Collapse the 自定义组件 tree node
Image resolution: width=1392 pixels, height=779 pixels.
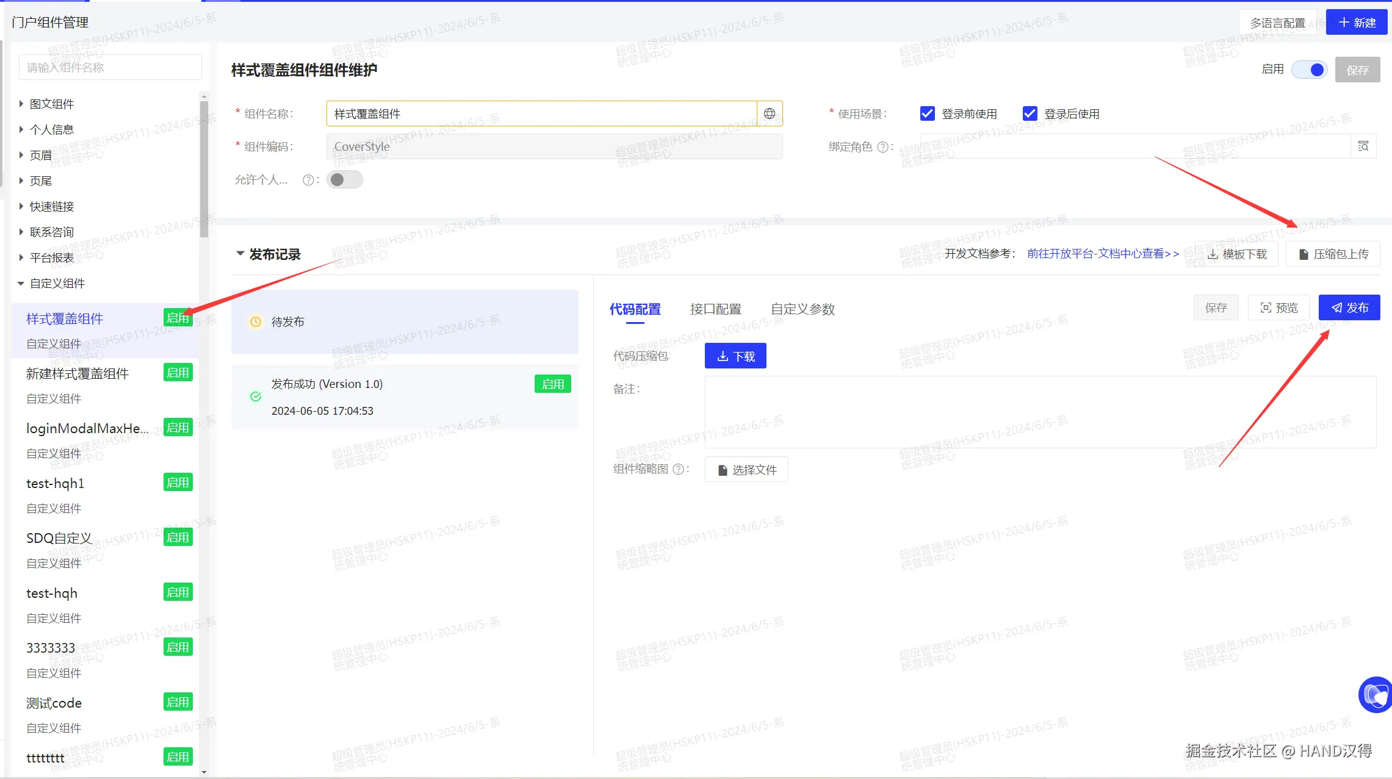21,284
